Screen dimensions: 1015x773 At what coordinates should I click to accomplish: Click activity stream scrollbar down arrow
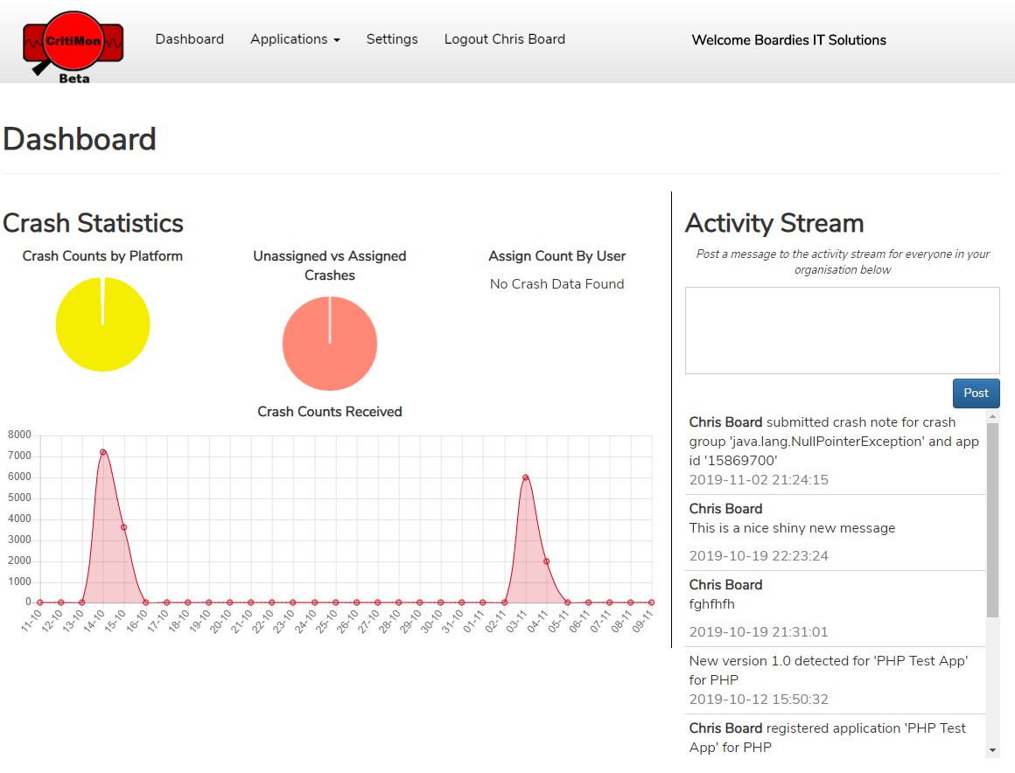coord(992,750)
